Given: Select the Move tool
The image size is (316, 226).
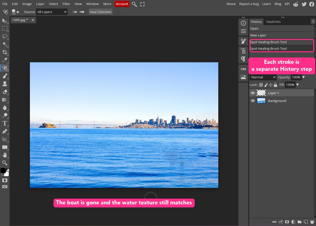Looking at the screenshot, I should pyautogui.click(x=5, y=21).
